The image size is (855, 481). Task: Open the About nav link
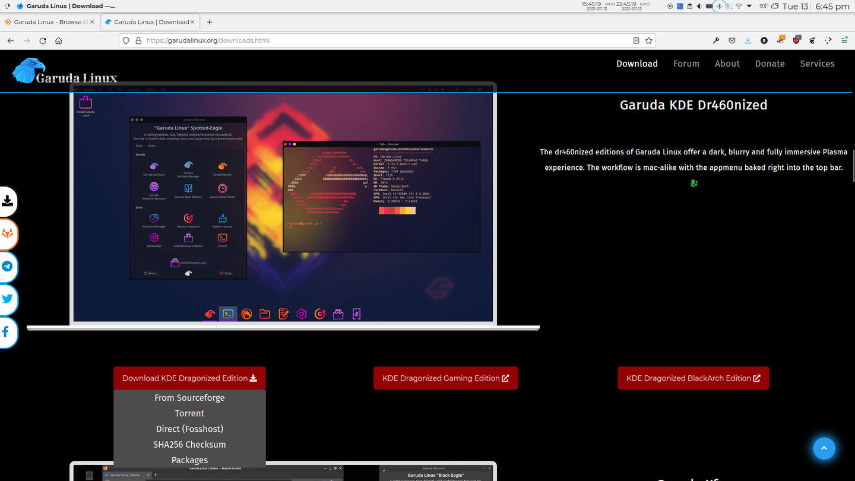[x=727, y=64]
